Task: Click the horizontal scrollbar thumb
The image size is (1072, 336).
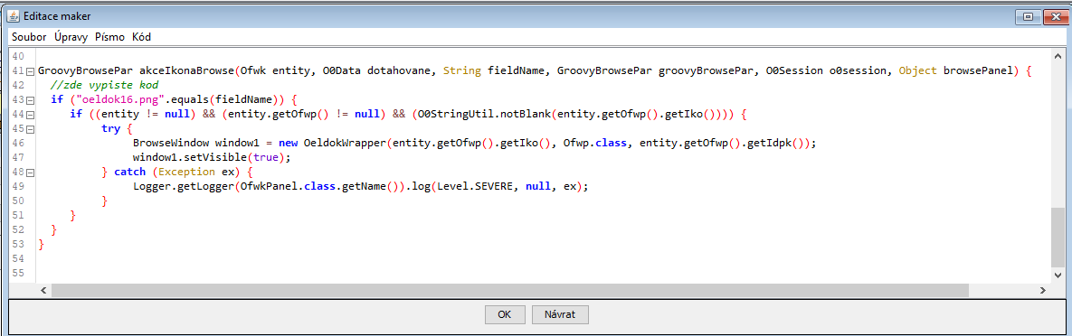Action: (510, 290)
